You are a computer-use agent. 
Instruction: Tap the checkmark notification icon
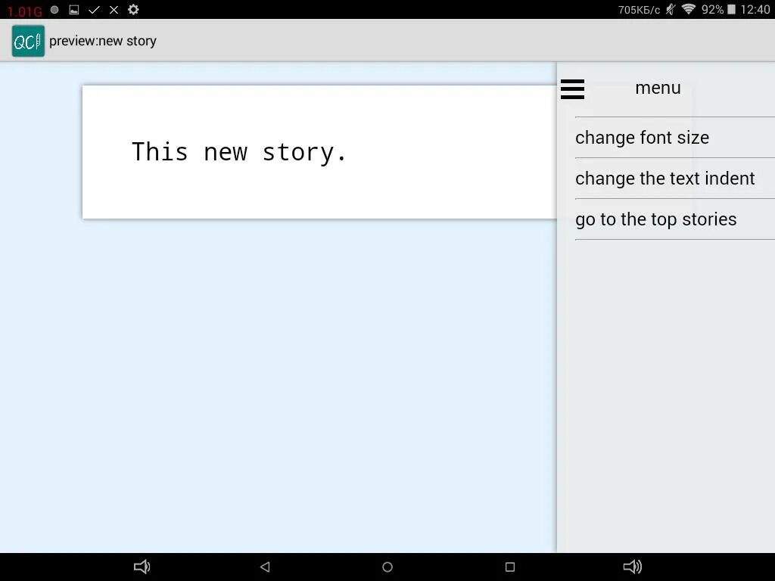click(94, 9)
